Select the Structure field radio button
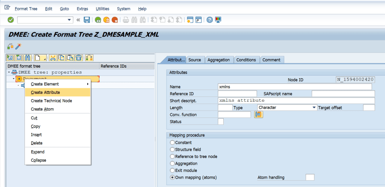385x187 pixels. [x=172, y=149]
